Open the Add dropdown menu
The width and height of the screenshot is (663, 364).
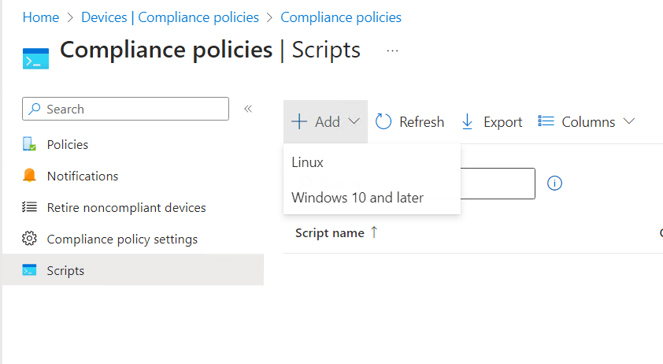click(x=325, y=122)
